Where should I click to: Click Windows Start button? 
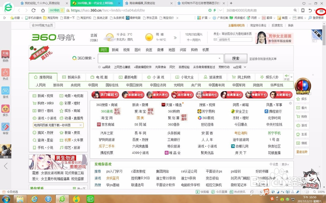tap(5, 199)
